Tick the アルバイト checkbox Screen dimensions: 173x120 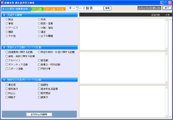click(x=7, y=60)
